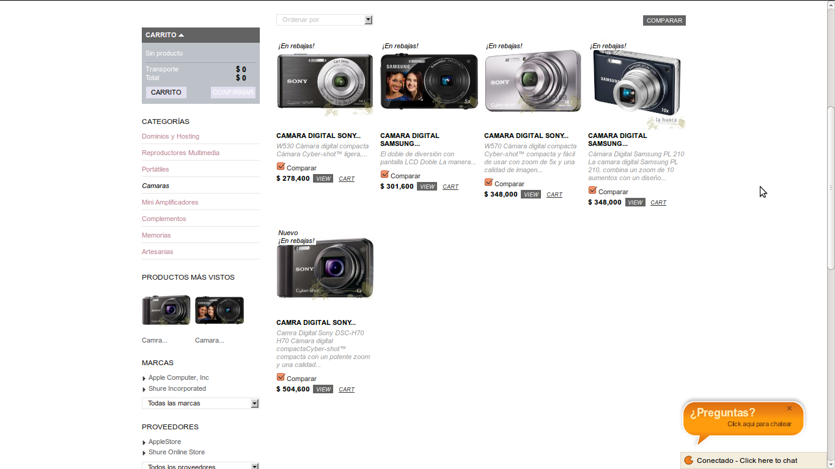Click VIEW for the $278,400 Sony camera

tap(323, 179)
